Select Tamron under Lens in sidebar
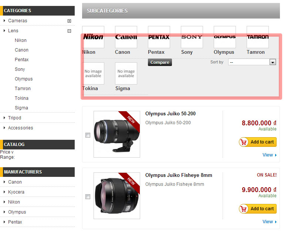 click(x=23, y=89)
